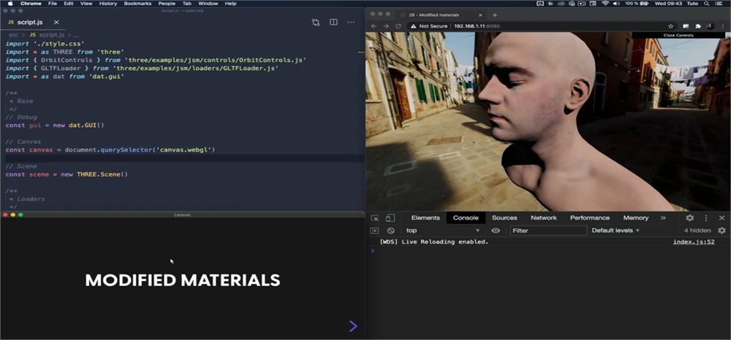Open the volume control in menu bar
The image size is (731, 340).
(x=616, y=3)
